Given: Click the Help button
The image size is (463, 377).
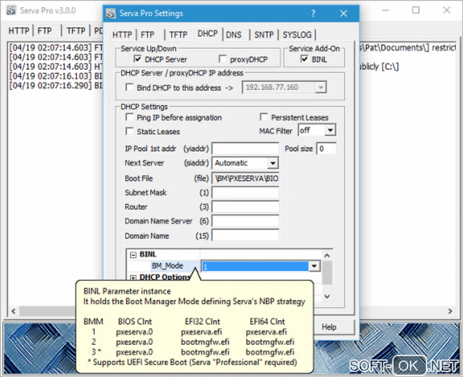Looking at the screenshot, I should coord(329,327).
